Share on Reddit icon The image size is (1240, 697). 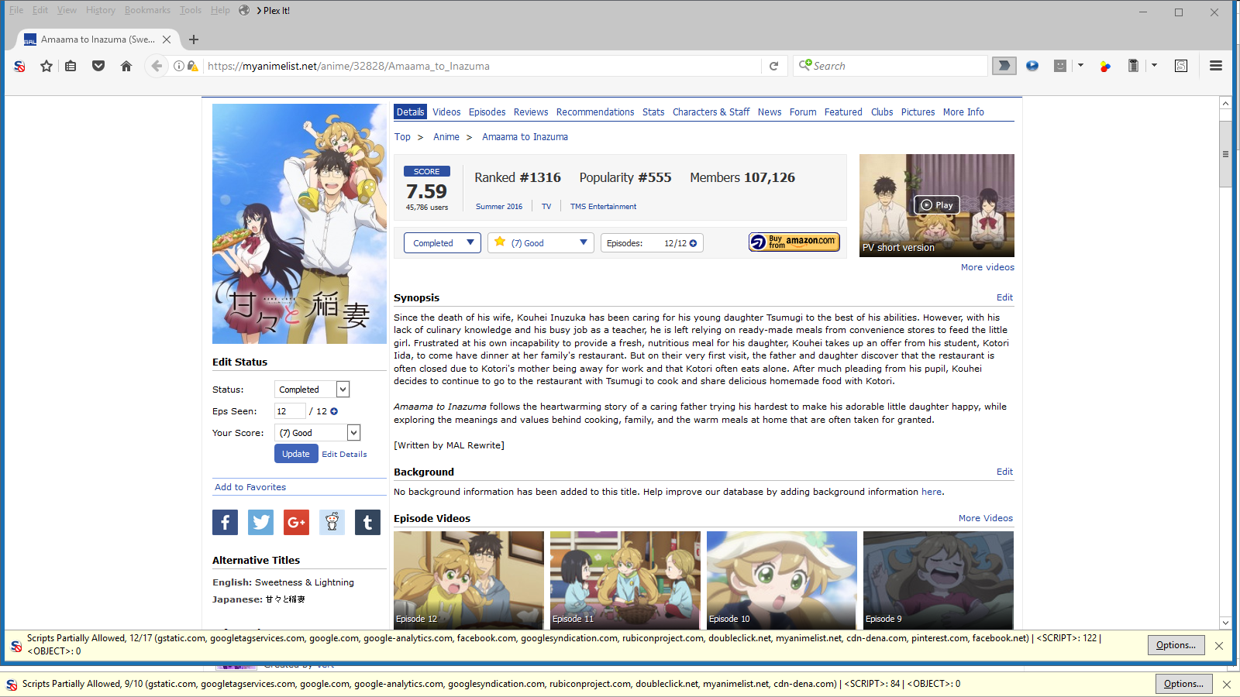click(x=332, y=522)
